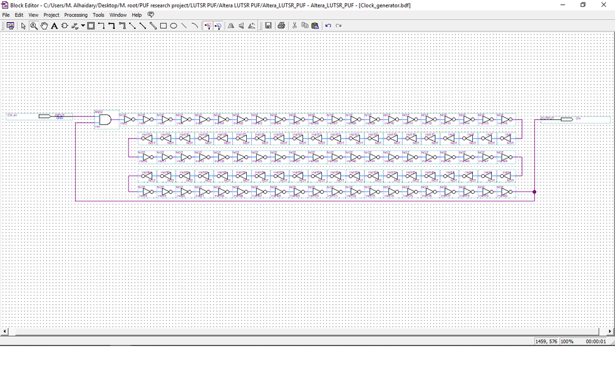Click the output pin on the right
The width and height of the screenshot is (615, 391).
tap(566, 119)
